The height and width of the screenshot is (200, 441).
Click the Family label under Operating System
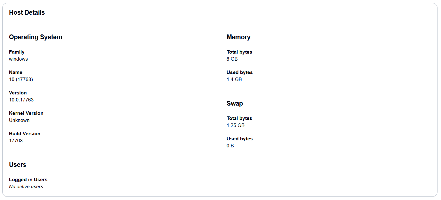tap(17, 52)
